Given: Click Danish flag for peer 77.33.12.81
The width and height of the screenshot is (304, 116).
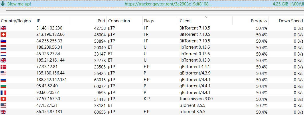Looking at the screenshot, I should (3, 67).
